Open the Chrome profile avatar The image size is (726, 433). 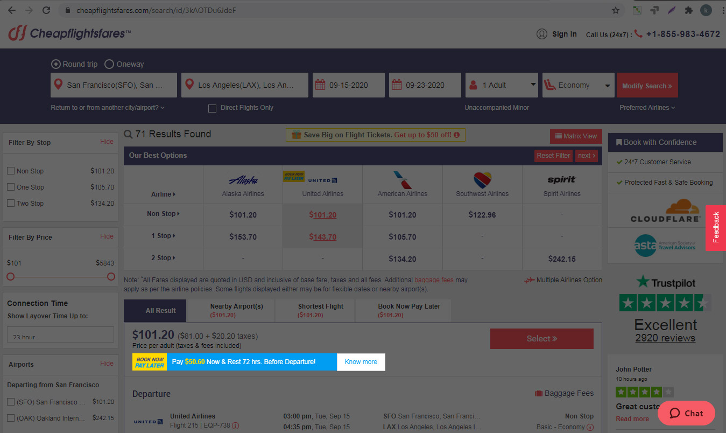tap(706, 10)
